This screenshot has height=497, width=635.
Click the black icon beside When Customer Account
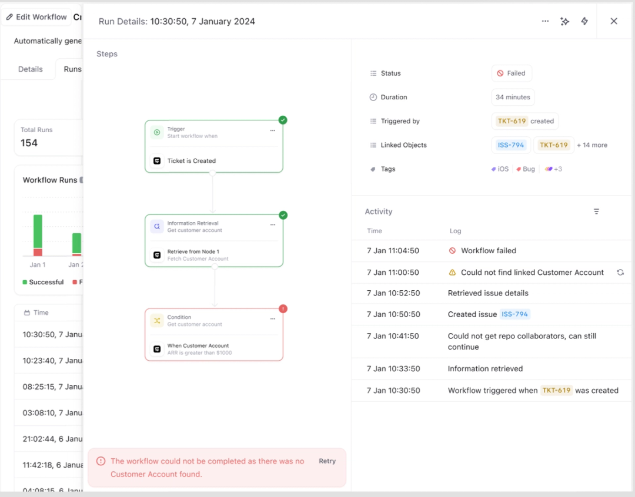[x=157, y=349]
